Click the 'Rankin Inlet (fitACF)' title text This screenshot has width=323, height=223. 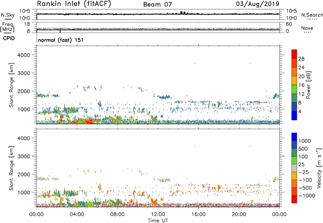point(74,4)
